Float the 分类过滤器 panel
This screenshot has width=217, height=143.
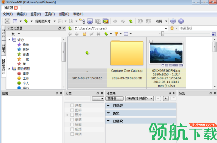point(60,28)
